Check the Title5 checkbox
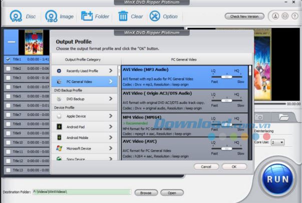 pyautogui.click(x=8, y=96)
